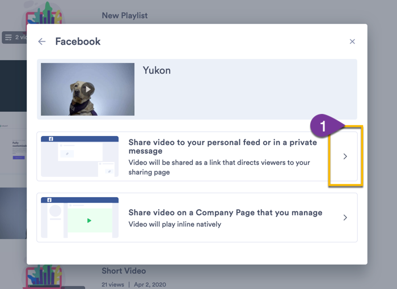The image size is (397, 289).
Task: Select 'Share video to your personal feed' heading
Action: (x=222, y=147)
